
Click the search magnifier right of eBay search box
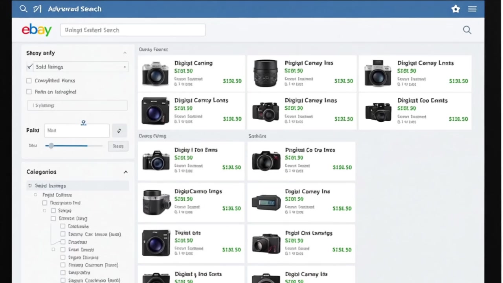point(467,30)
